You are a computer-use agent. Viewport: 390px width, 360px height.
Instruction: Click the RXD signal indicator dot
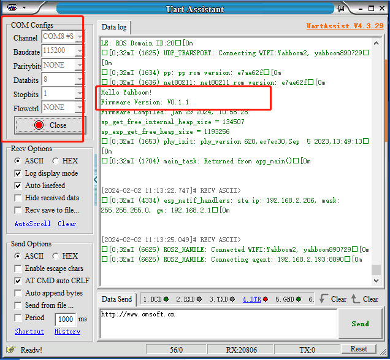tap(199, 299)
